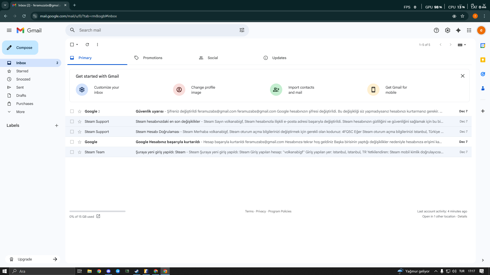The image size is (490, 275).
Task: Create new label plus icon
Action: click(57, 126)
